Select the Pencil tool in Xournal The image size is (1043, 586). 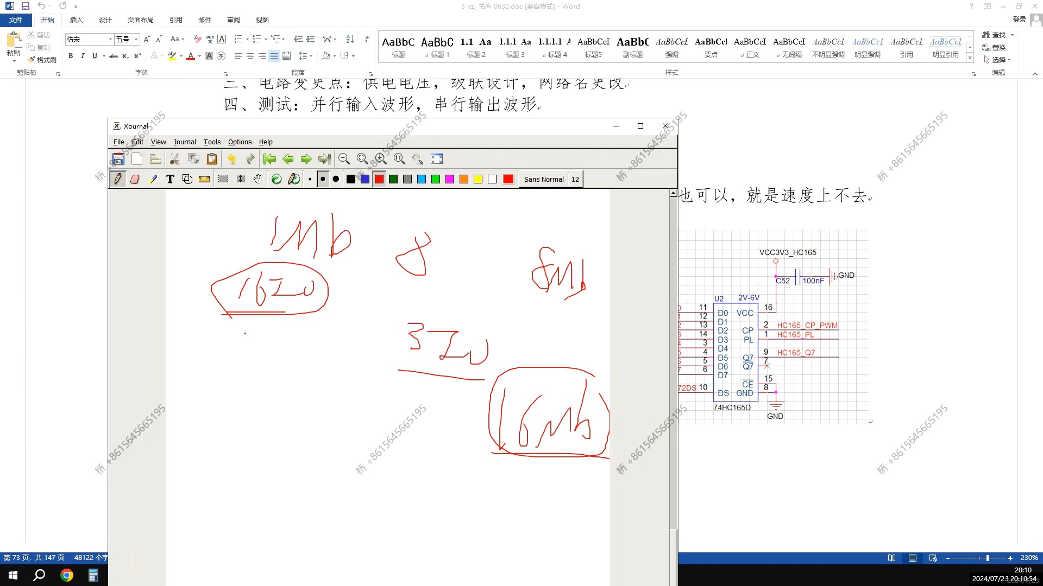click(x=118, y=179)
